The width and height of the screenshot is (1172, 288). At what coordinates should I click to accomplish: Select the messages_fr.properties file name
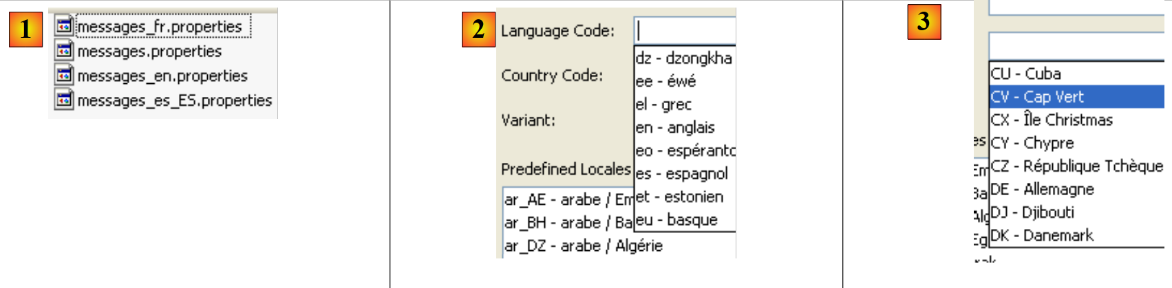click(x=160, y=27)
